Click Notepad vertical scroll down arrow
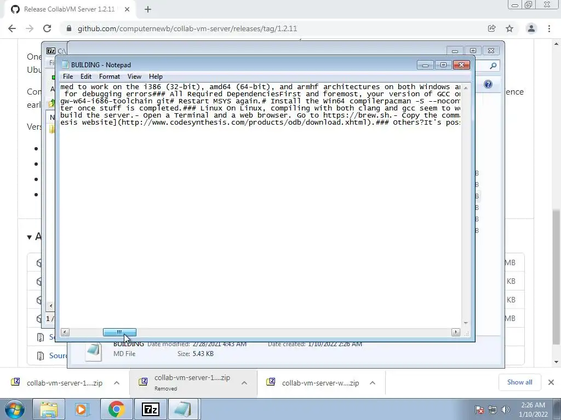 [x=466, y=323]
